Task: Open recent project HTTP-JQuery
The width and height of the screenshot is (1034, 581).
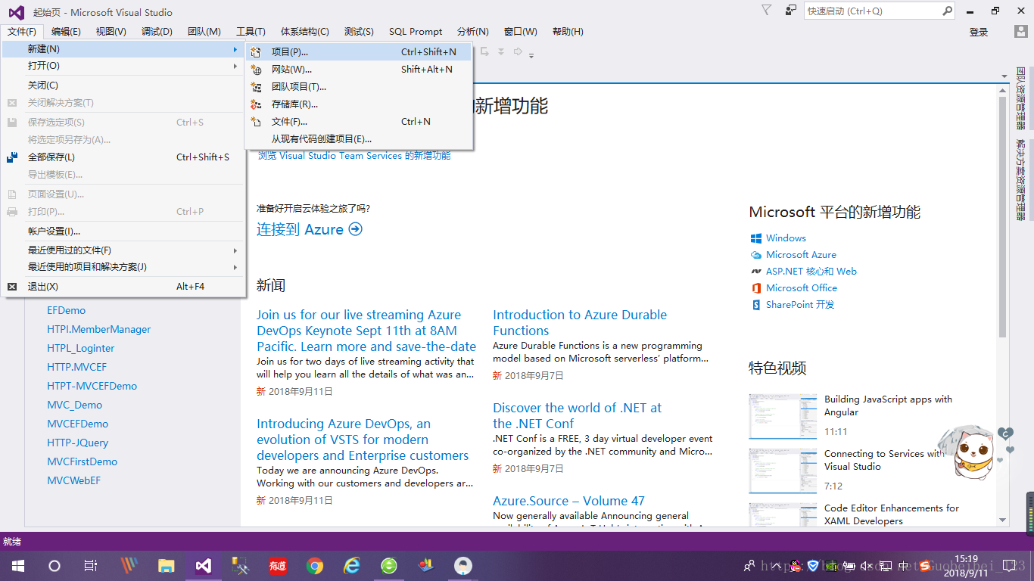Action: (77, 443)
